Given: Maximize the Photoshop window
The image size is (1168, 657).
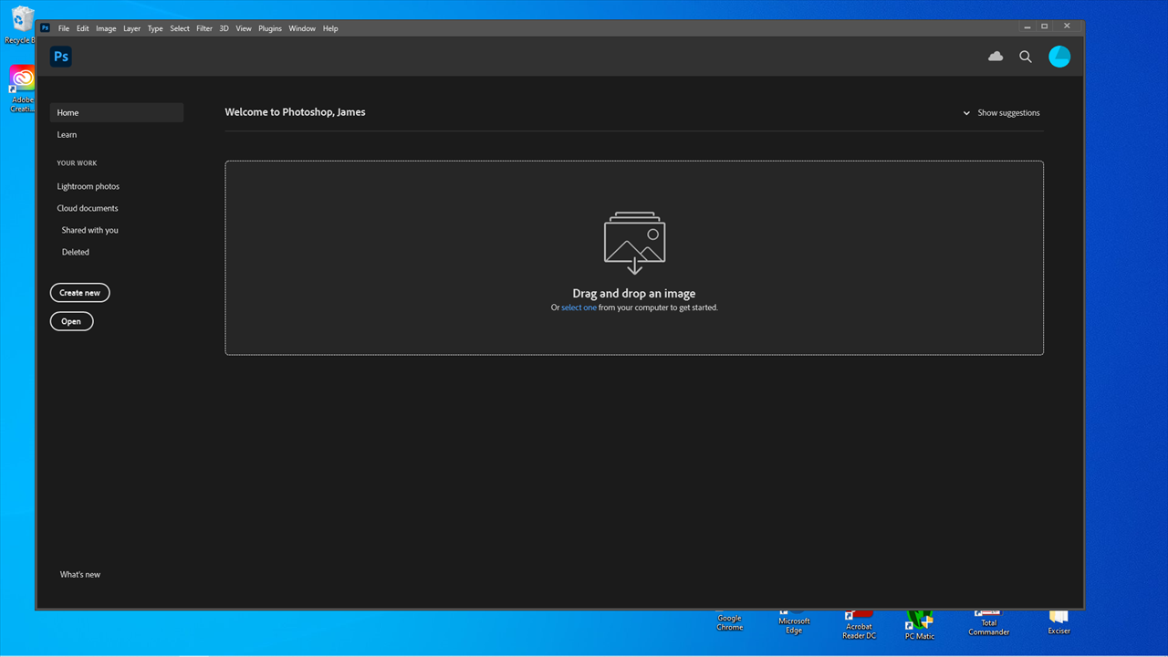Looking at the screenshot, I should click(1045, 26).
